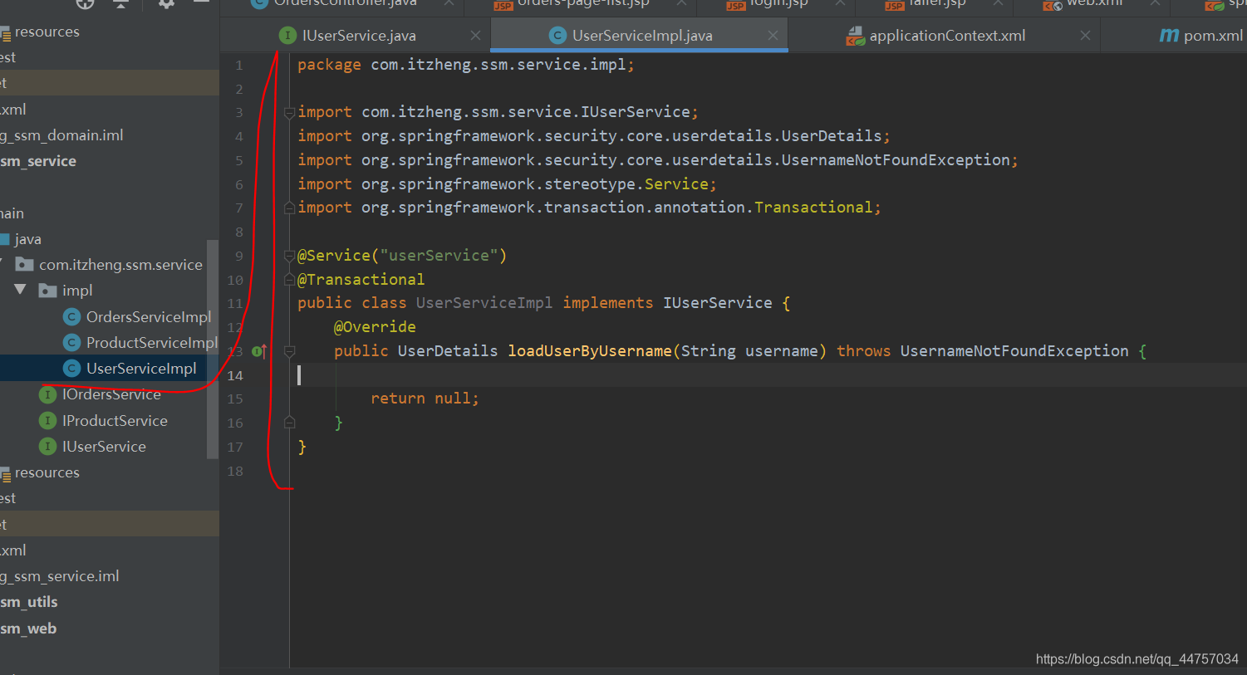The width and height of the screenshot is (1247, 675).
Task: Toggle fold marker beside @Transactional line 10
Action: click(289, 280)
